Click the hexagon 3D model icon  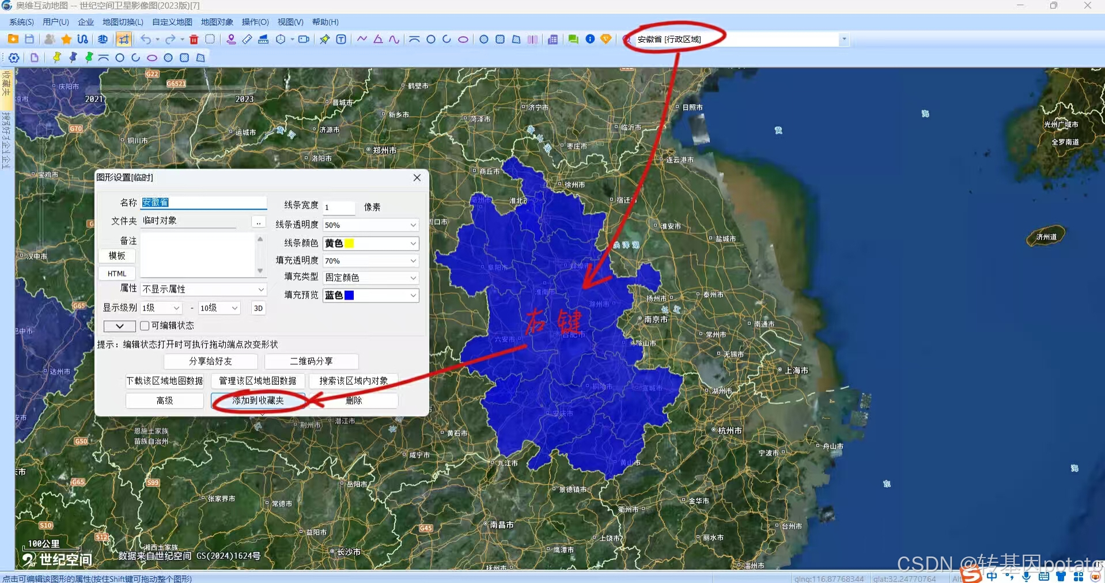(x=281, y=39)
